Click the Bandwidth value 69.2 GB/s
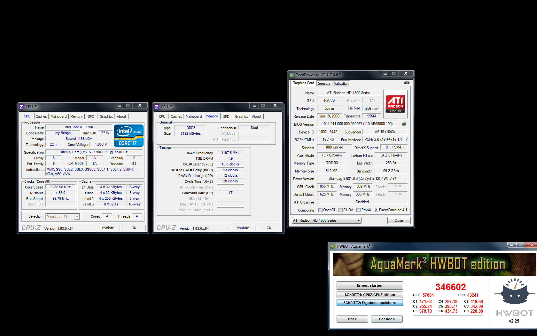The height and width of the screenshot is (336, 537). (x=391, y=171)
